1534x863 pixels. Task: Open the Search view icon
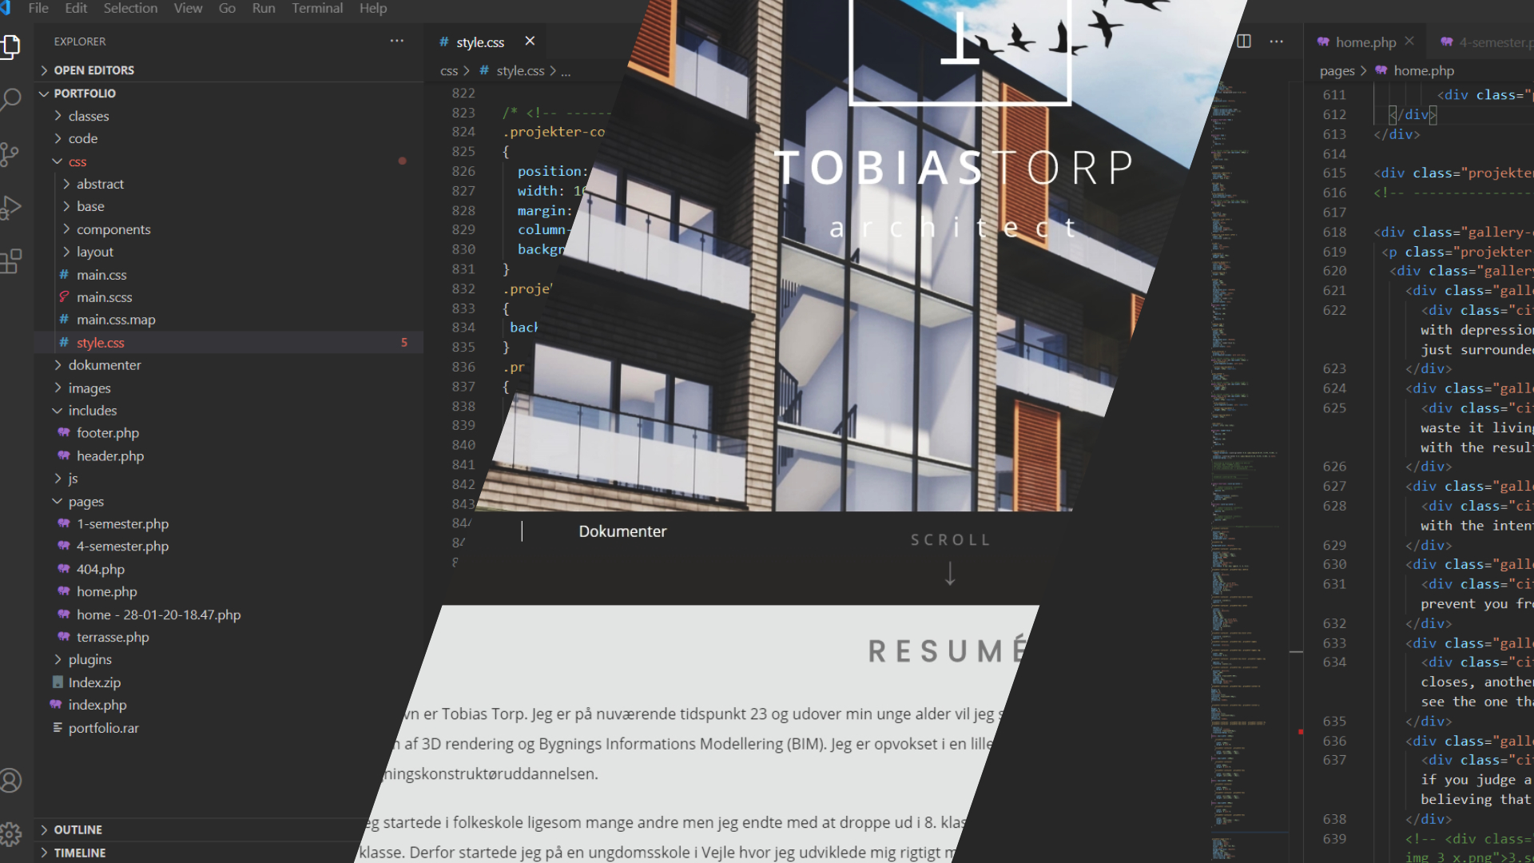(x=11, y=99)
